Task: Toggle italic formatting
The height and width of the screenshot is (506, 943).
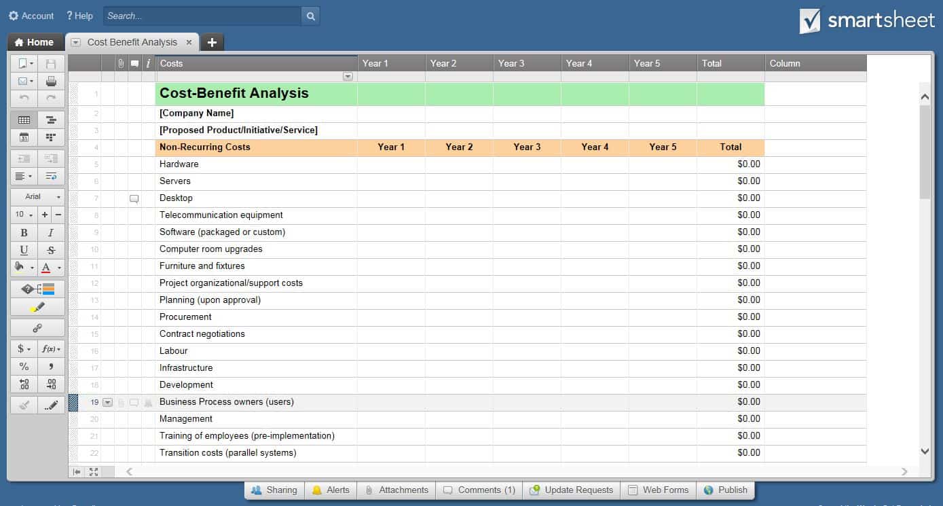Action: 51,233
